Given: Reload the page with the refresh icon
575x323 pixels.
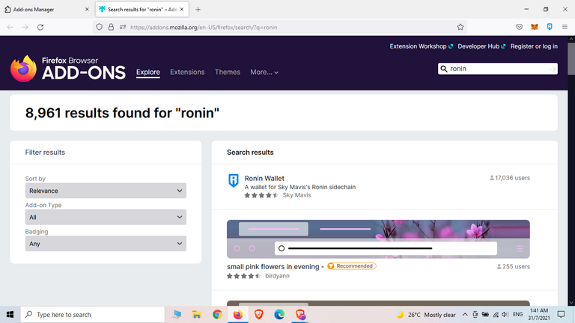Looking at the screenshot, I should click(40, 27).
